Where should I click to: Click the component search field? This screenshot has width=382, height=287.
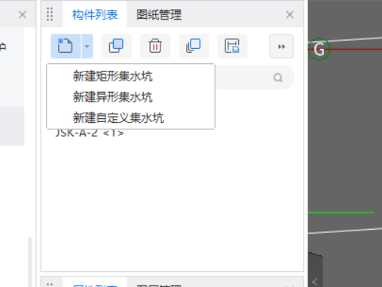pyautogui.click(x=255, y=78)
